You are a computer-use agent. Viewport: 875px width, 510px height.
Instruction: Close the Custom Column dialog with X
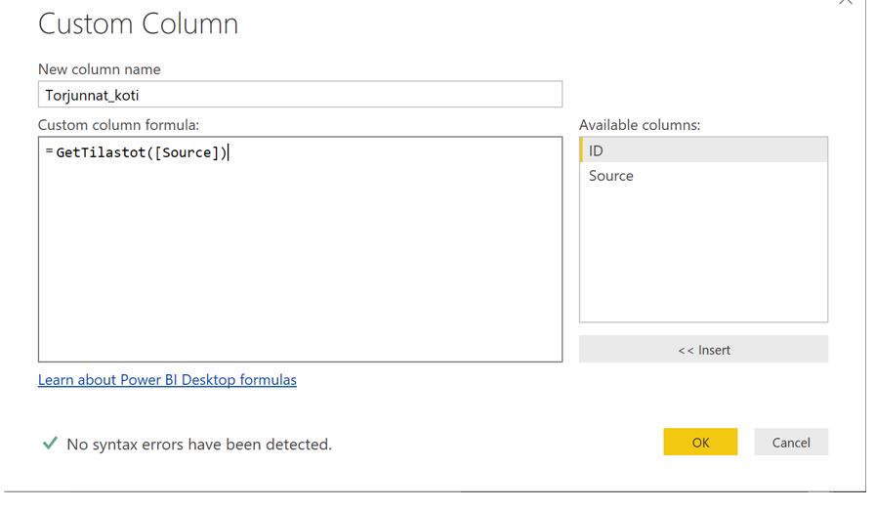click(845, 3)
